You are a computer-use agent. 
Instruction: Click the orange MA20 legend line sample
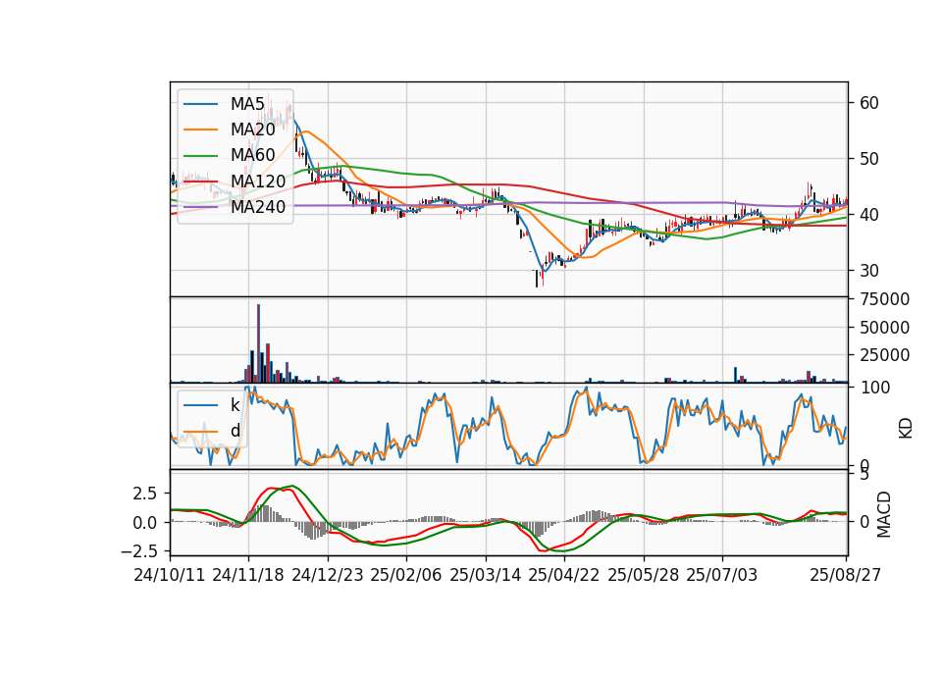click(x=200, y=130)
